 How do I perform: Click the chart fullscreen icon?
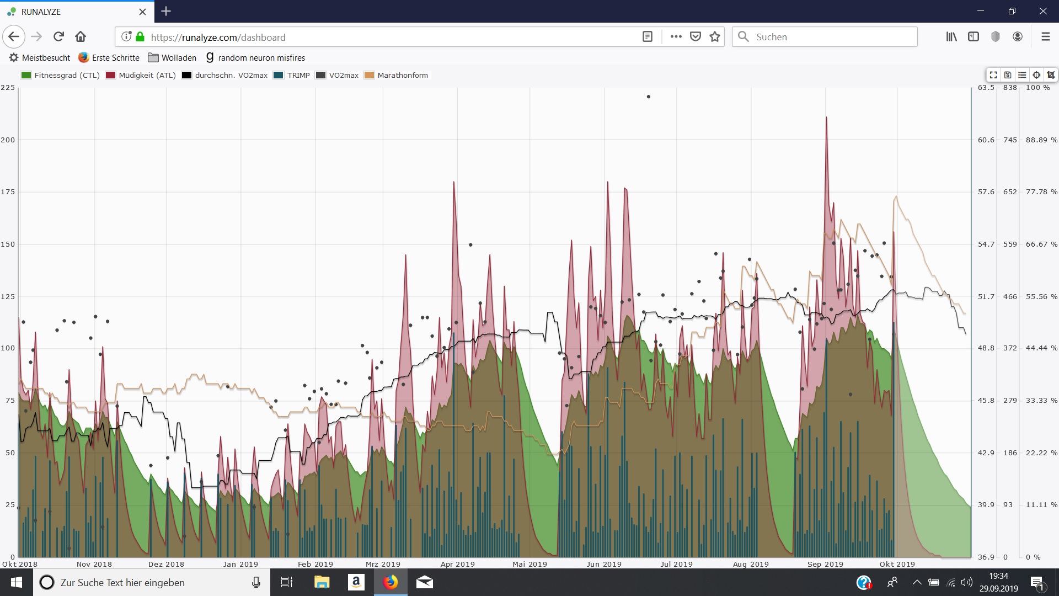[993, 75]
